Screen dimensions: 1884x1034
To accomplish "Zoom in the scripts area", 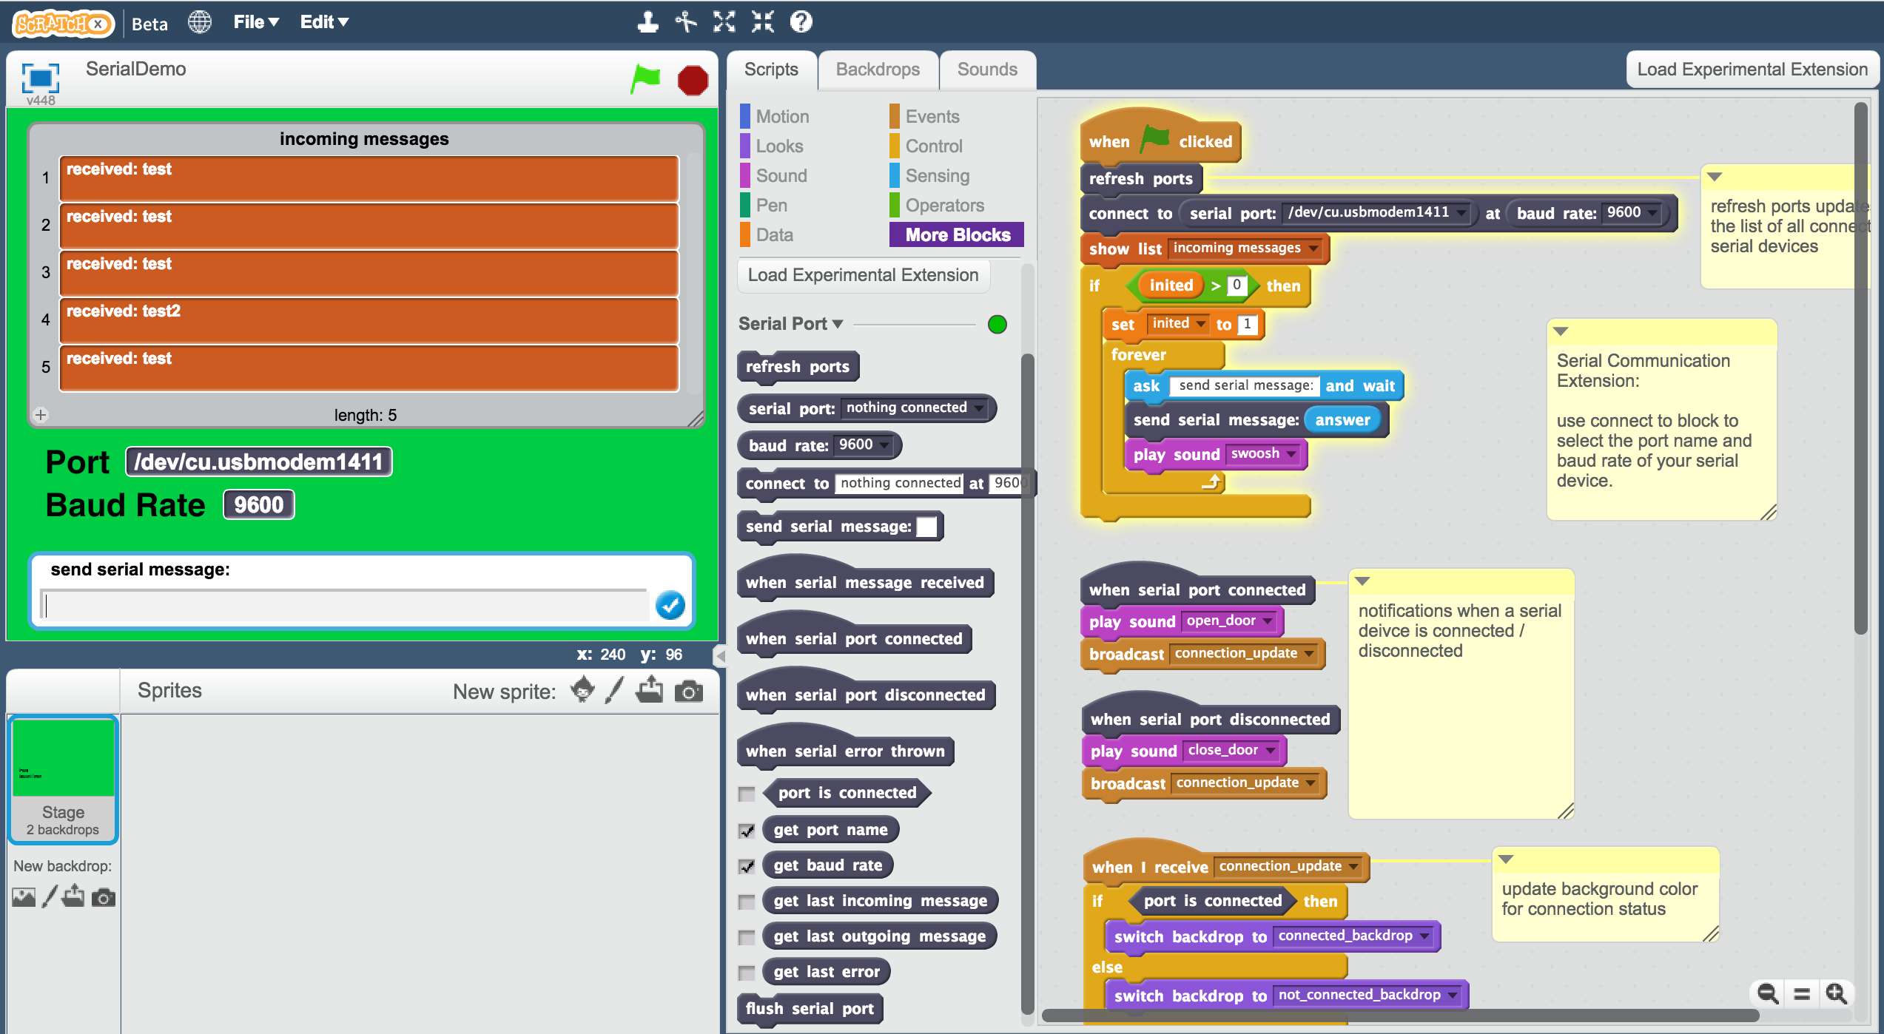I will coord(1837,994).
